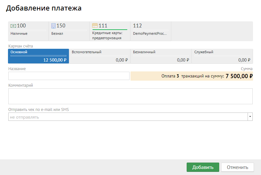
Task: Click the cash banknote icon beside 100
Action: (x=13, y=26)
